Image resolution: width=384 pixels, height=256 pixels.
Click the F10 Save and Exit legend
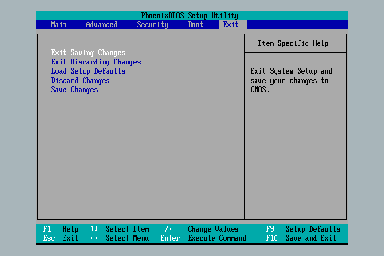[301, 238]
